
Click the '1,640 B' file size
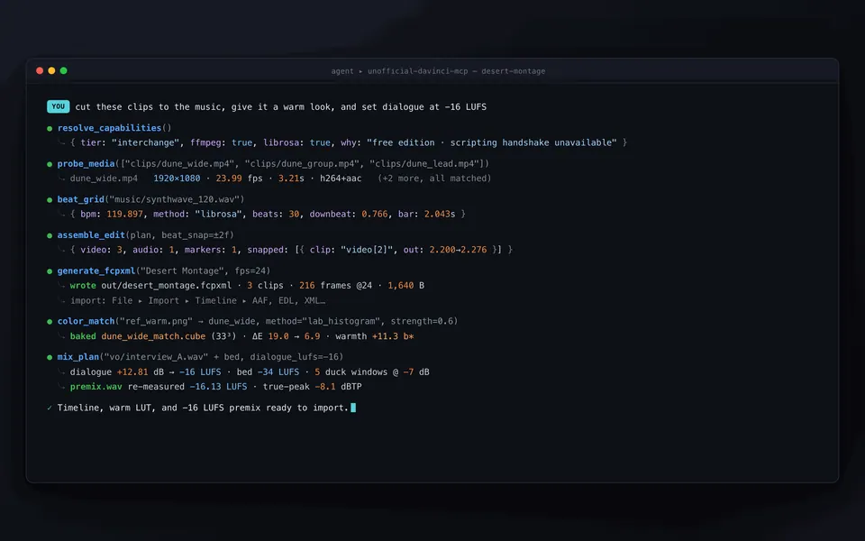pyautogui.click(x=405, y=286)
